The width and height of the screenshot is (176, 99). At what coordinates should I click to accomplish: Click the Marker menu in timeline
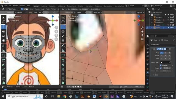pyautogui.click(x=31, y=87)
